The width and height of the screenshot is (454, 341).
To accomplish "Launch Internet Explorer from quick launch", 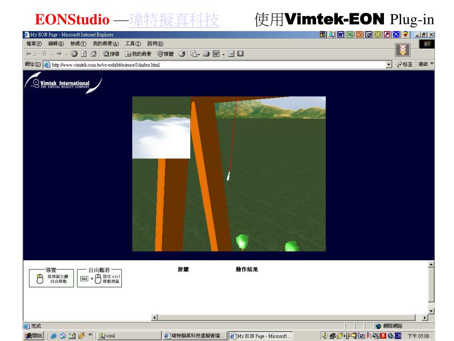I will 54,336.
